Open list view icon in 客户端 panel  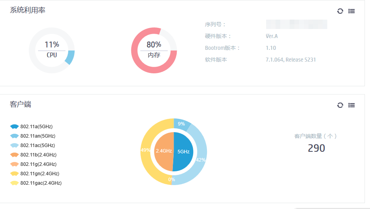pyautogui.click(x=352, y=105)
